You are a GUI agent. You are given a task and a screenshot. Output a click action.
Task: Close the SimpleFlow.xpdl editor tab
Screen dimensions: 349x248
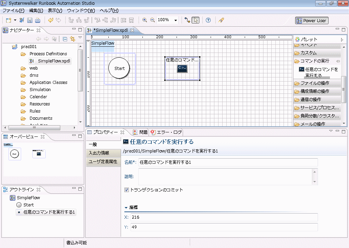[x=132, y=30]
